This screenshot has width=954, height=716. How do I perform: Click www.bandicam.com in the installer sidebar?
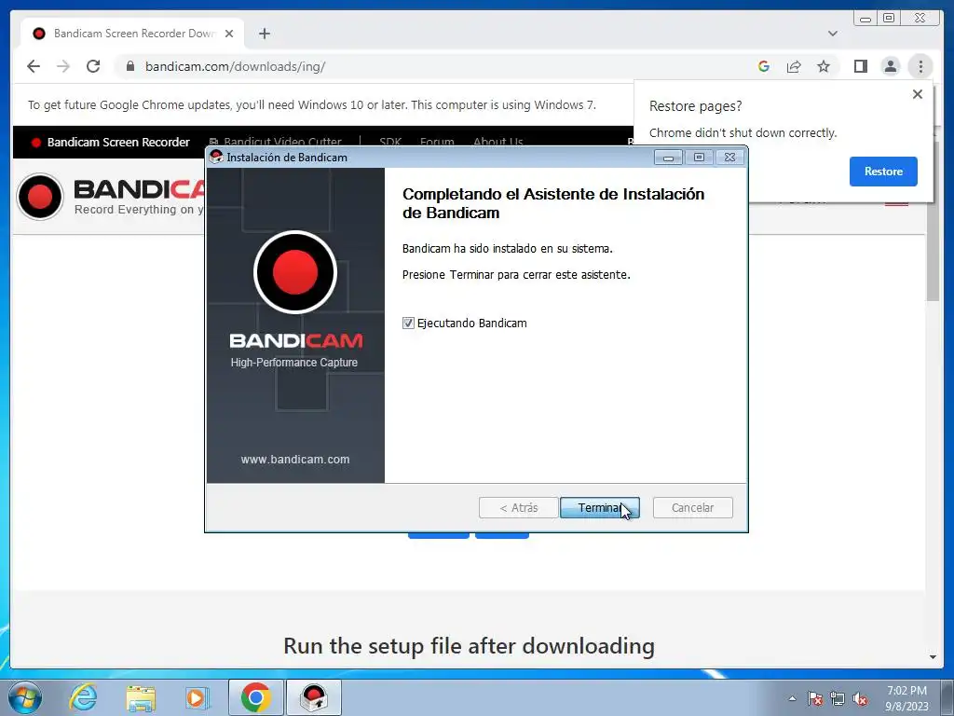(x=295, y=459)
